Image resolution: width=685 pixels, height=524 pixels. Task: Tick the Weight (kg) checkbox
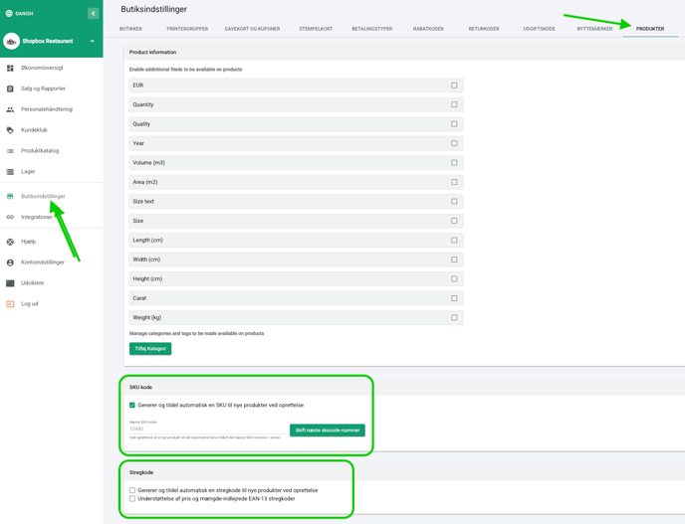click(454, 318)
